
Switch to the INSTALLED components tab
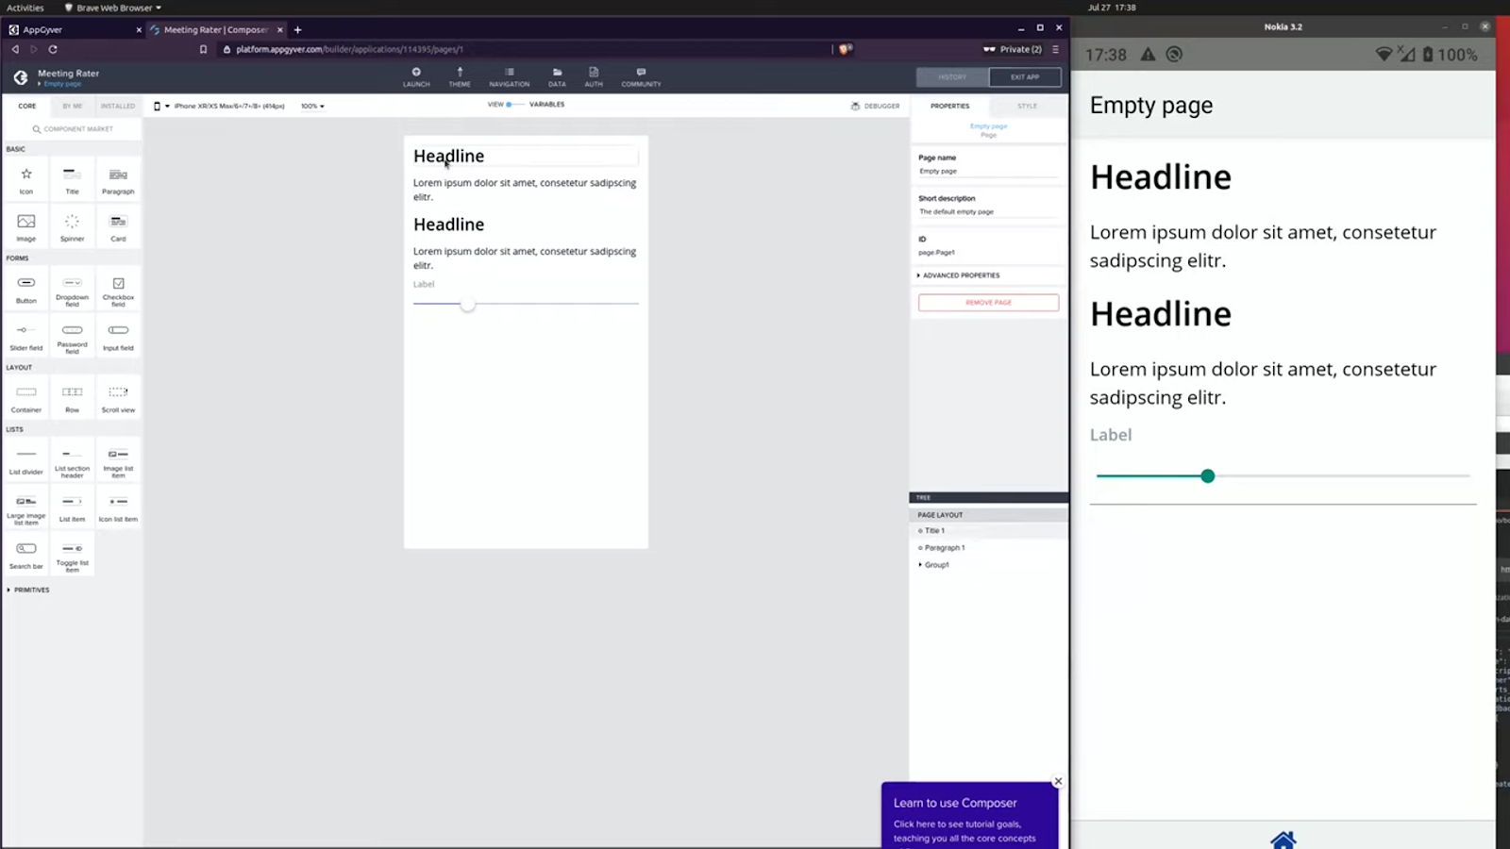[x=117, y=106]
